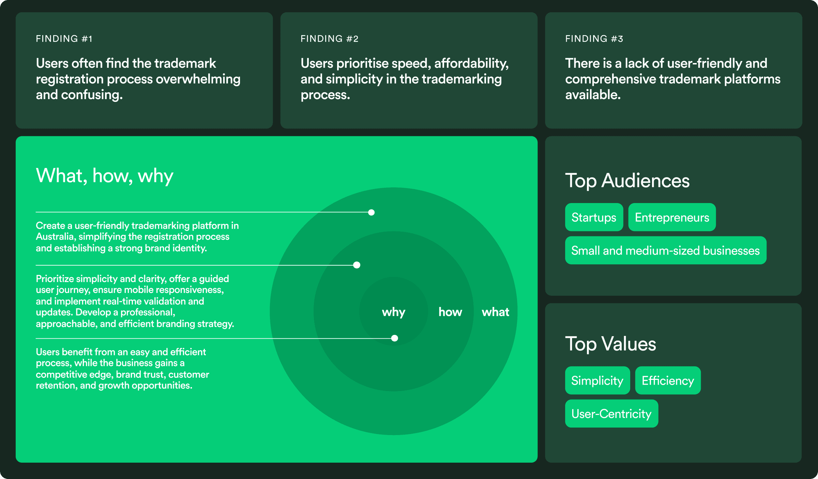Click the Top Values heading
Image resolution: width=818 pixels, height=479 pixels.
[610, 344]
